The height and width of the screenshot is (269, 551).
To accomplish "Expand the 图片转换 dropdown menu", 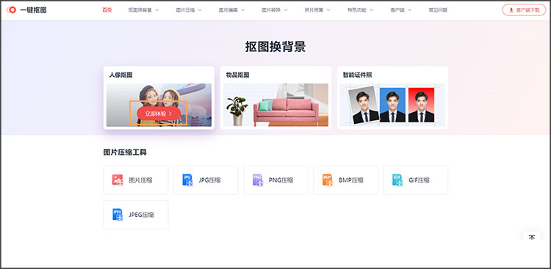I will pyautogui.click(x=275, y=10).
